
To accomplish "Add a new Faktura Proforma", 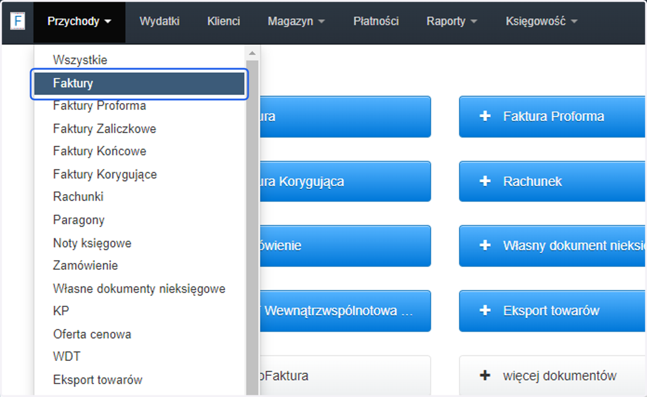I will pyautogui.click(x=553, y=117).
